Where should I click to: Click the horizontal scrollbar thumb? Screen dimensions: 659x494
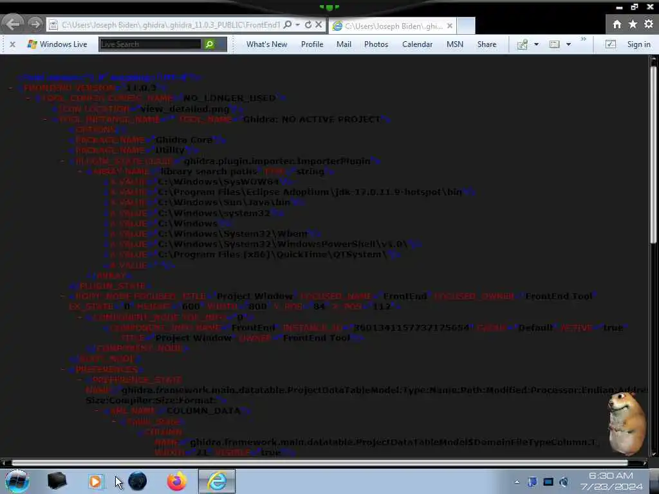(x=319, y=462)
